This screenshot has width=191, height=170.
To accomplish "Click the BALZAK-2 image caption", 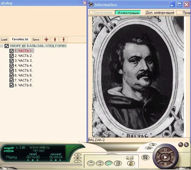I will point(96,140).
